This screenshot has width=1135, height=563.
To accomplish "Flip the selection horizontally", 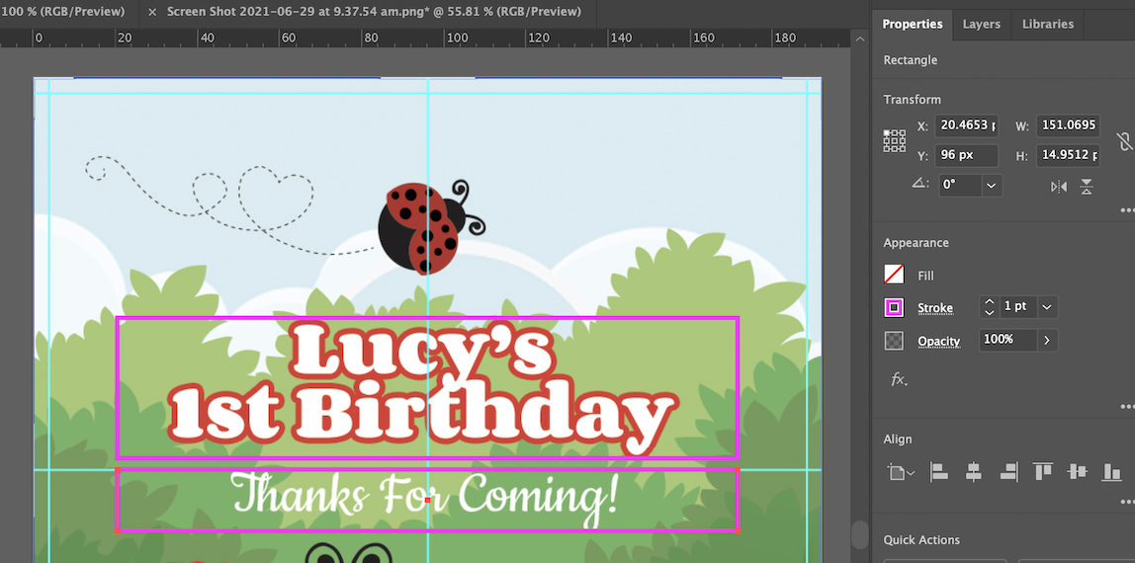I will 1059,187.
